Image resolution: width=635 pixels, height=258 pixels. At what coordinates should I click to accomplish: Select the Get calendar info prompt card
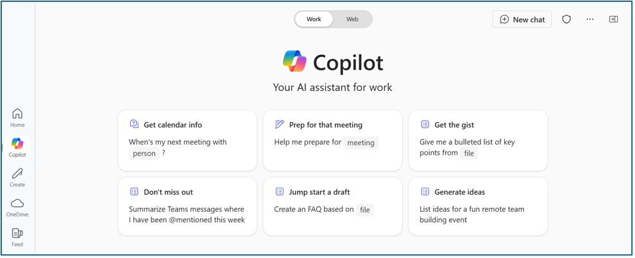[x=187, y=140]
